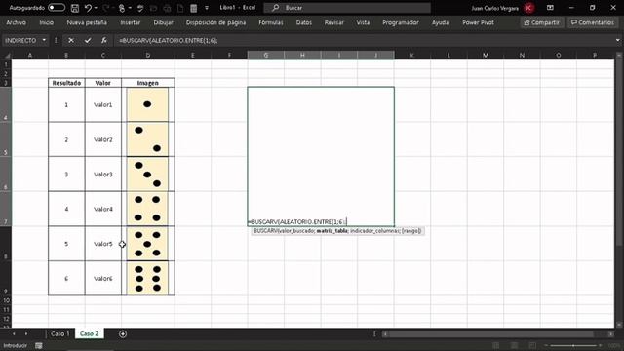
Task: Click the macro recording icon in status bar
Action: click(x=39, y=345)
